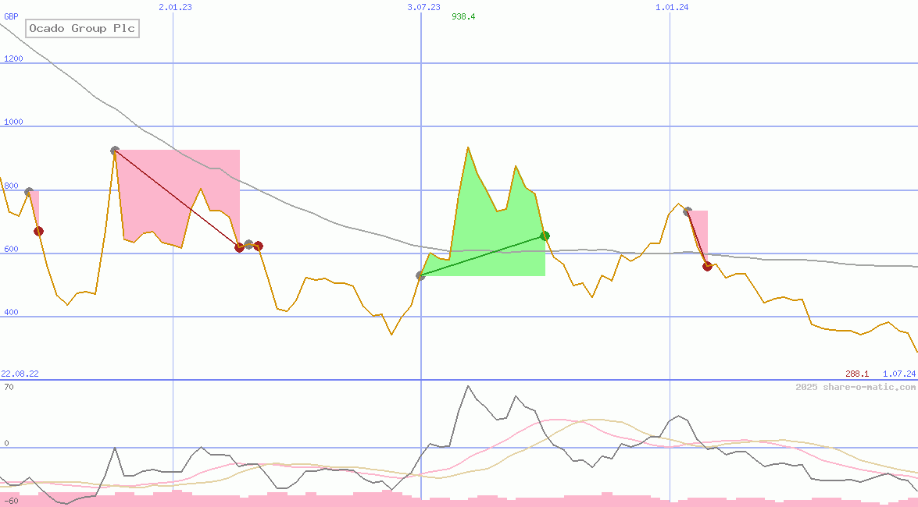The width and height of the screenshot is (918, 507).
Task: Click the 1.01.24 date label
Action: point(672,7)
